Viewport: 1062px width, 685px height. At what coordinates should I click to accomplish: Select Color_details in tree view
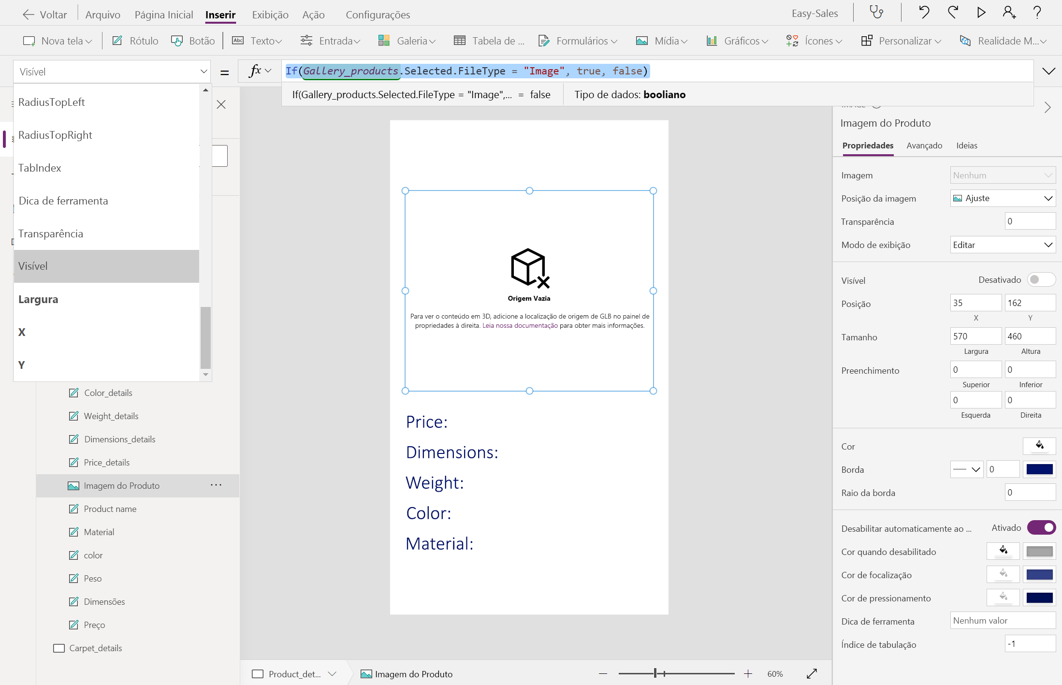tap(108, 393)
